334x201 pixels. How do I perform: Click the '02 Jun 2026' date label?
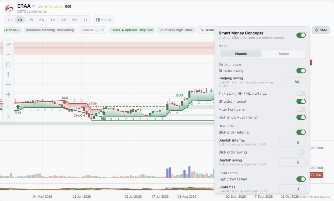81,197
